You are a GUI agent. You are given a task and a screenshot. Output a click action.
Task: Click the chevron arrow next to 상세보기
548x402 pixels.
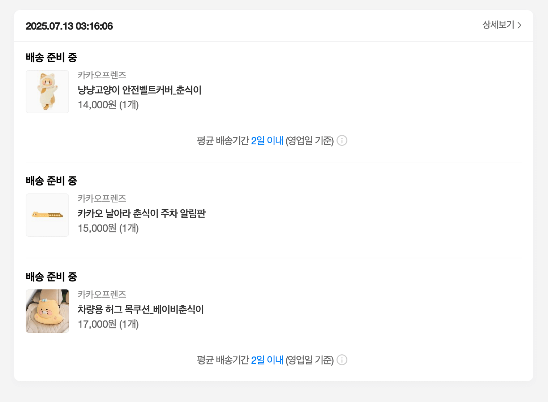[x=520, y=25]
